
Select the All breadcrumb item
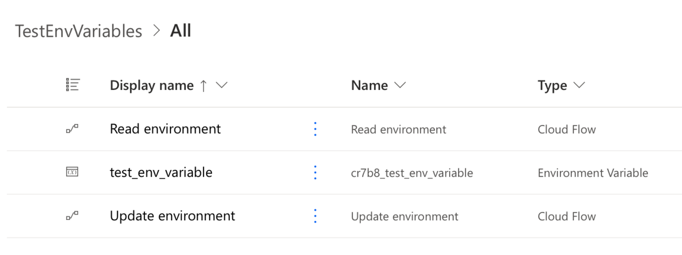[x=181, y=31]
